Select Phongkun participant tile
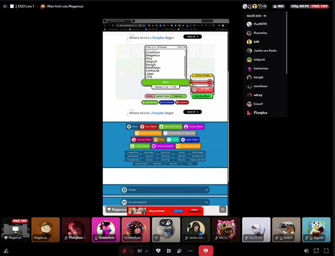The height and width of the screenshot is (256, 335). point(75,230)
